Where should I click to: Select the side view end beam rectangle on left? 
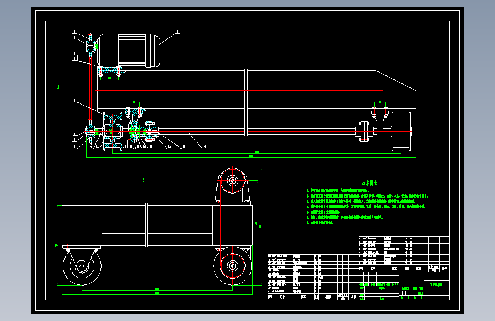[x=82, y=225]
